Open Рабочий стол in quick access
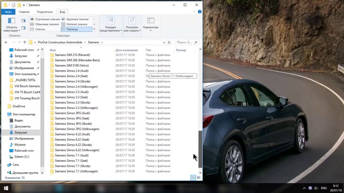 (24, 50)
